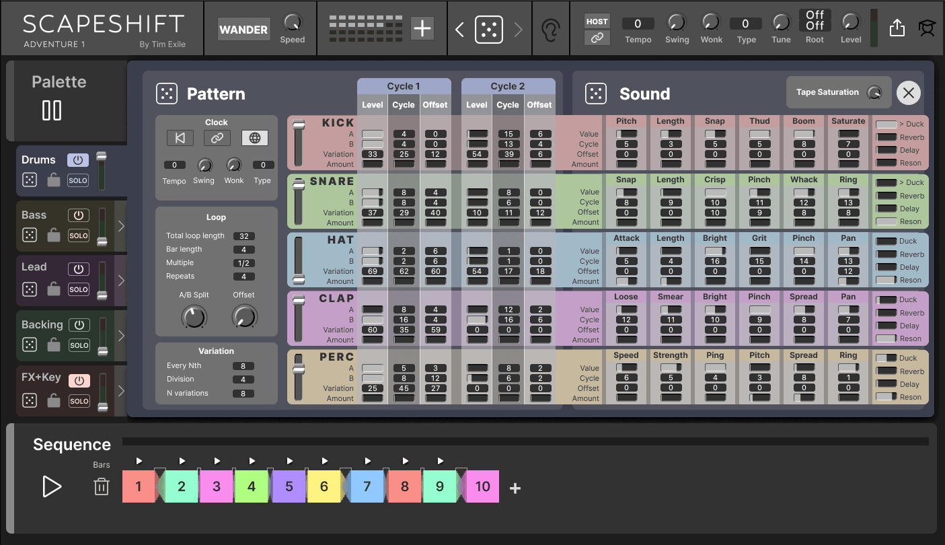
Task: Randomize the FX+Key track with its dice
Action: [x=30, y=400]
